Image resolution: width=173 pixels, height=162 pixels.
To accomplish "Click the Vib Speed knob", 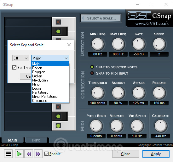I will coord(137,126).
